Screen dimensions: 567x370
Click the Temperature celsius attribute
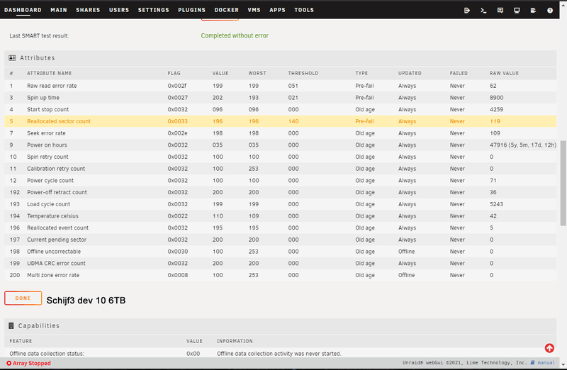pos(52,216)
